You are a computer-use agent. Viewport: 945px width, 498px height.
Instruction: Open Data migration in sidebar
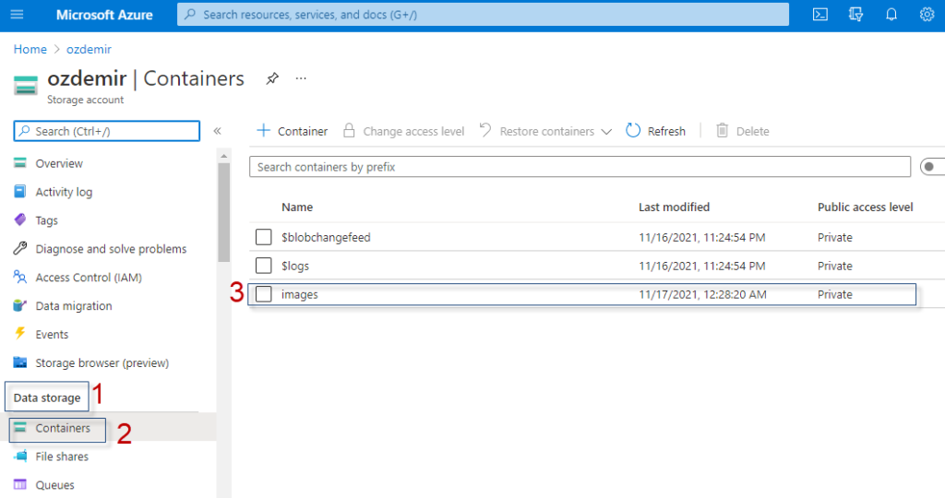(x=74, y=306)
